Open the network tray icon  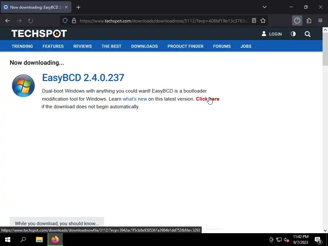[279, 240]
